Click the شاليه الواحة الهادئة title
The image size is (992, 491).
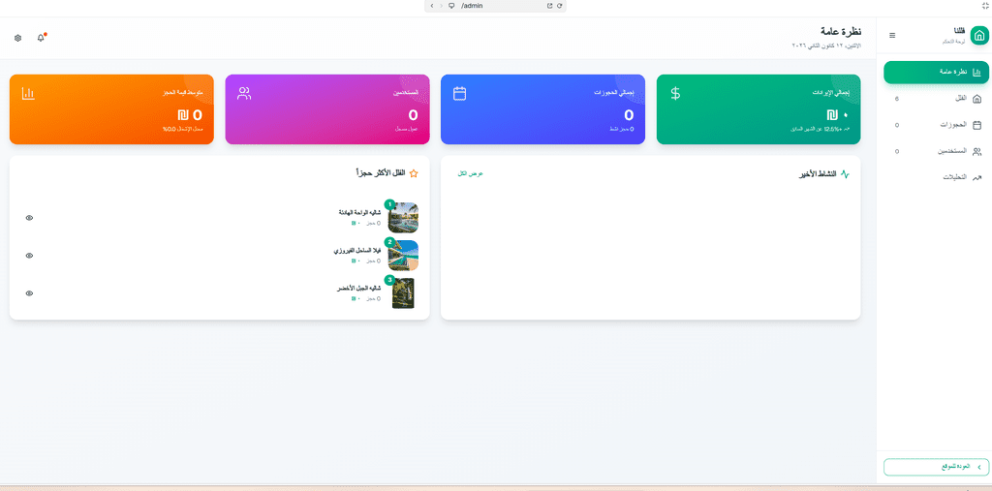click(359, 213)
